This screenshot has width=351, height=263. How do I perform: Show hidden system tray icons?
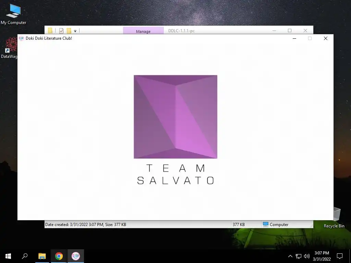coord(290,256)
